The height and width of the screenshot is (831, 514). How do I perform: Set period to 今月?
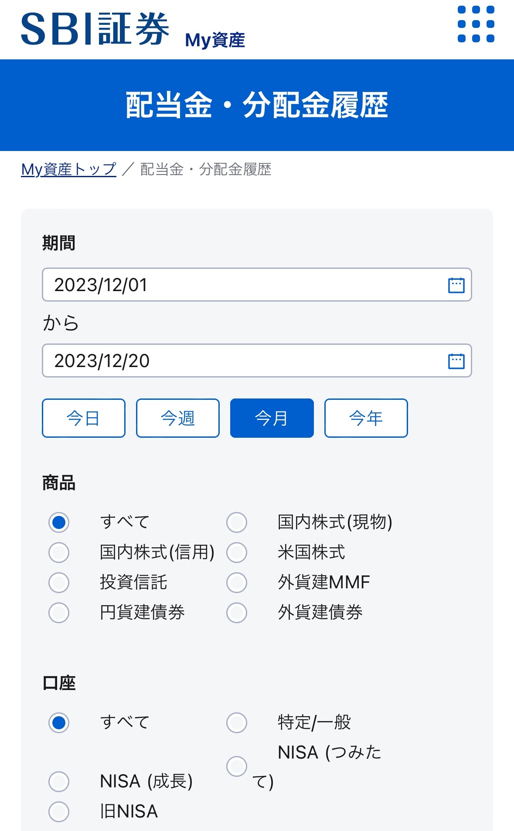[x=272, y=418]
